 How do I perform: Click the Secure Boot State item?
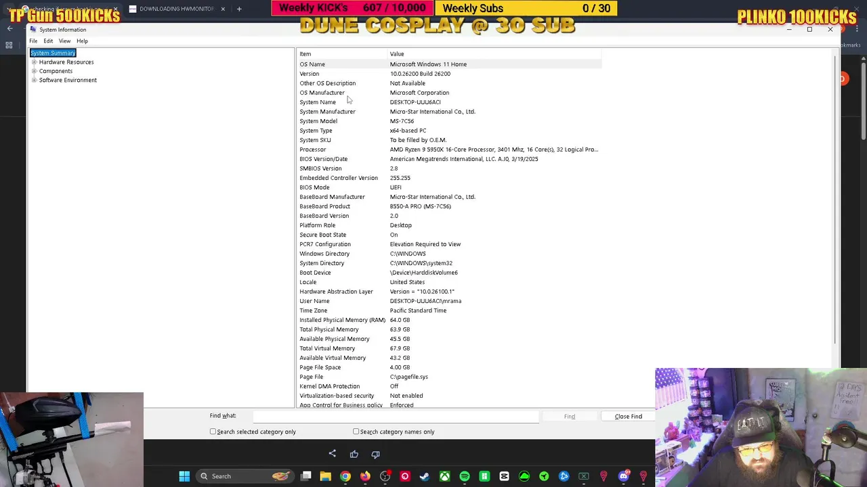[x=322, y=235]
